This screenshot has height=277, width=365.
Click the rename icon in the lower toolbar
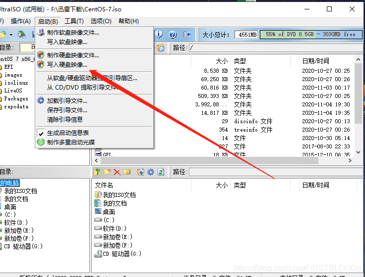pyautogui.click(x=127, y=172)
